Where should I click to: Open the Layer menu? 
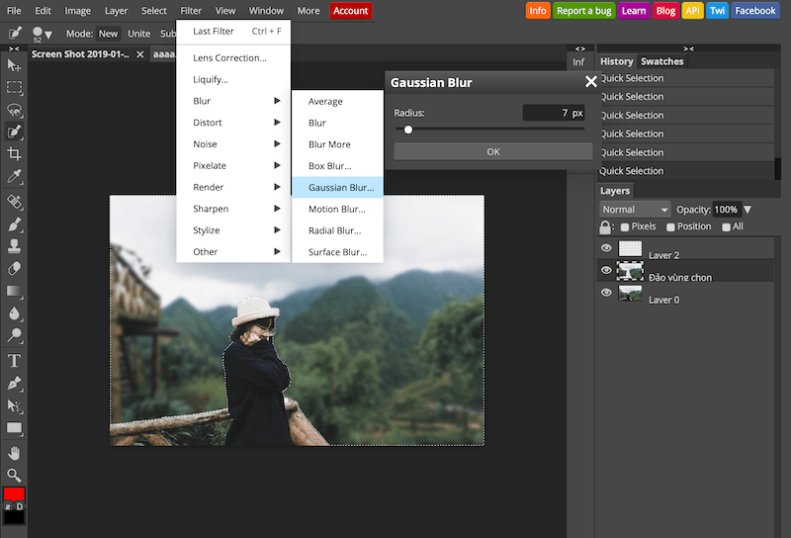116,11
